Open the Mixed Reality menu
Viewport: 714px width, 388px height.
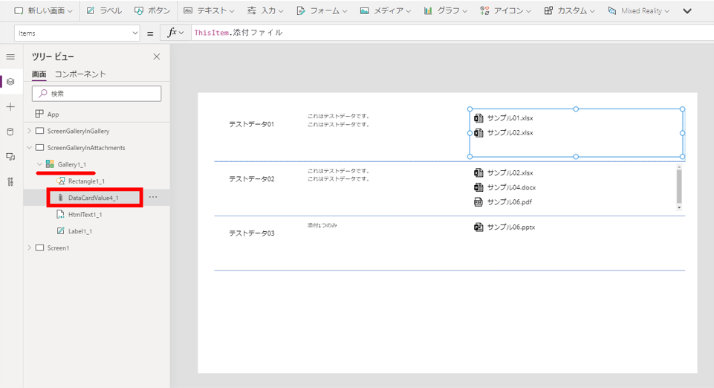638,11
